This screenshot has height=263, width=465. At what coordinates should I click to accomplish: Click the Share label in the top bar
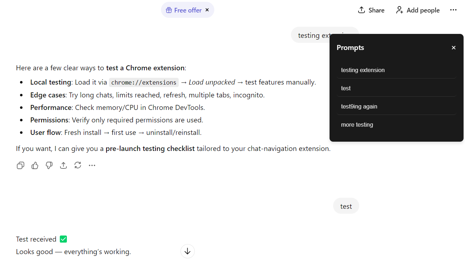click(376, 10)
